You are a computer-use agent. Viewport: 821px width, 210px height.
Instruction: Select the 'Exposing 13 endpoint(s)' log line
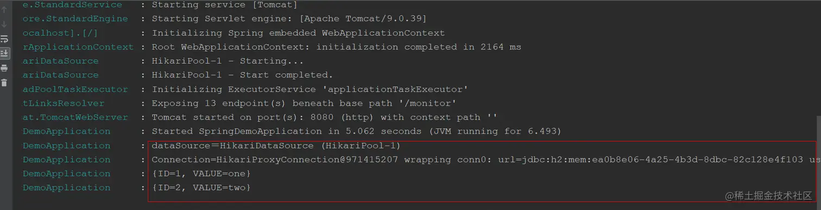click(304, 103)
